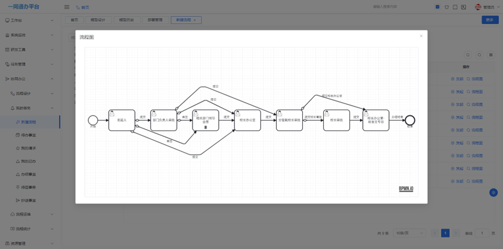Click the user icon on the 分管副校长审批 task
This screenshot has height=249, width=503.
pos(280,113)
